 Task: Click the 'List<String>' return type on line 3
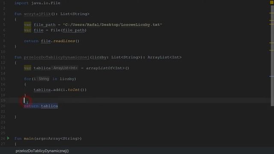pyautogui.click(x=75, y=14)
